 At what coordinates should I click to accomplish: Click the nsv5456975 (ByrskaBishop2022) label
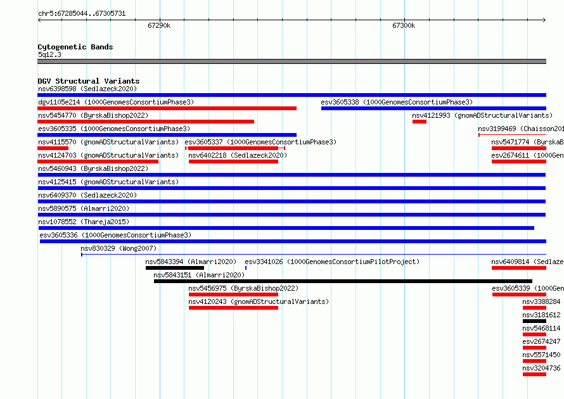[243, 288]
